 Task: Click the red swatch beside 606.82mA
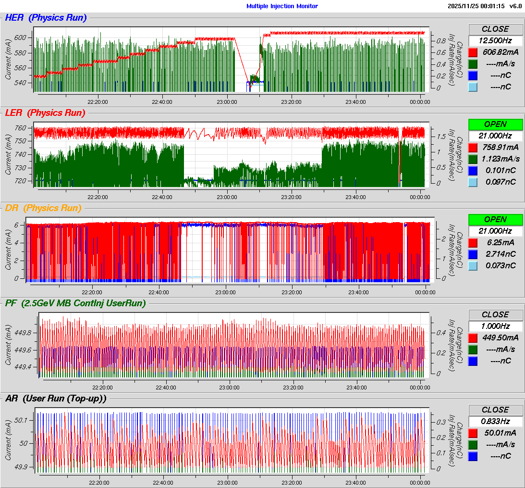tap(473, 52)
